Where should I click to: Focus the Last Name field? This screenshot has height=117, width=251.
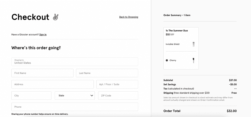[107, 73]
